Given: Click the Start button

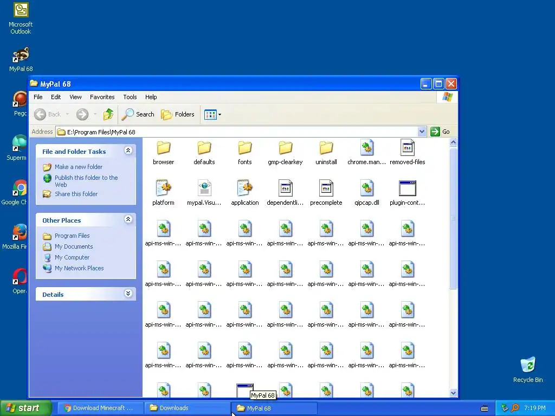Looking at the screenshot, I should (x=25, y=408).
